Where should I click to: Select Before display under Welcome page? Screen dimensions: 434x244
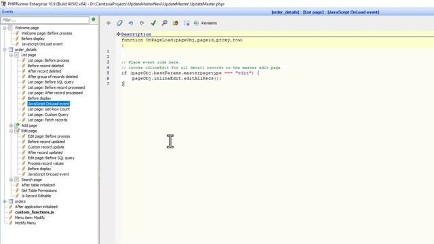pyautogui.click(x=33, y=39)
